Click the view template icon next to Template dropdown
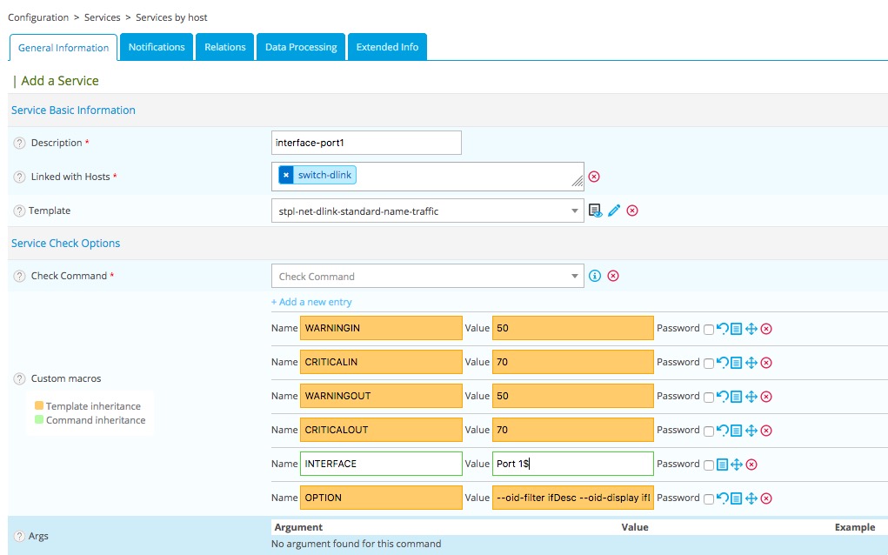 tap(596, 211)
